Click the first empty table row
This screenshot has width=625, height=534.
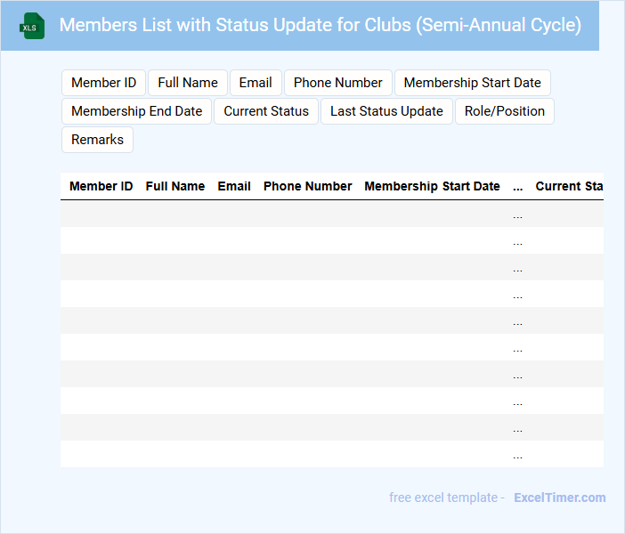[x=285, y=214]
